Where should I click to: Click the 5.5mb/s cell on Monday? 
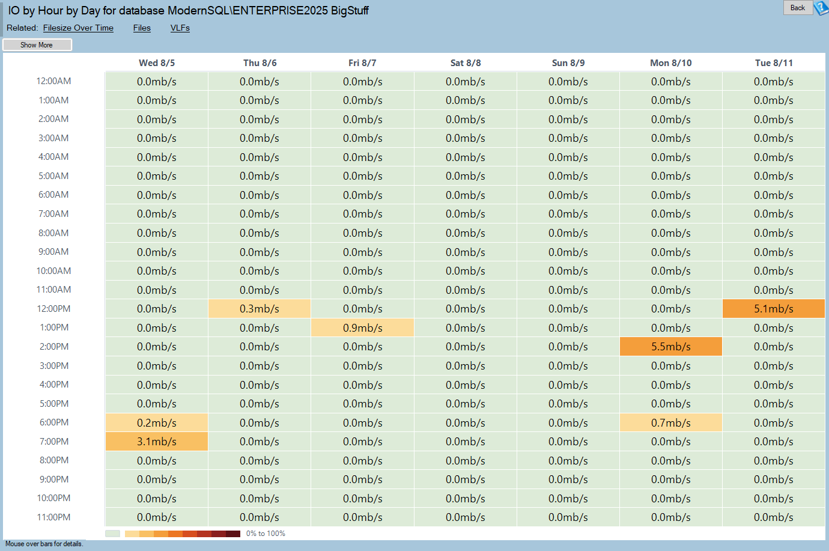[671, 347]
